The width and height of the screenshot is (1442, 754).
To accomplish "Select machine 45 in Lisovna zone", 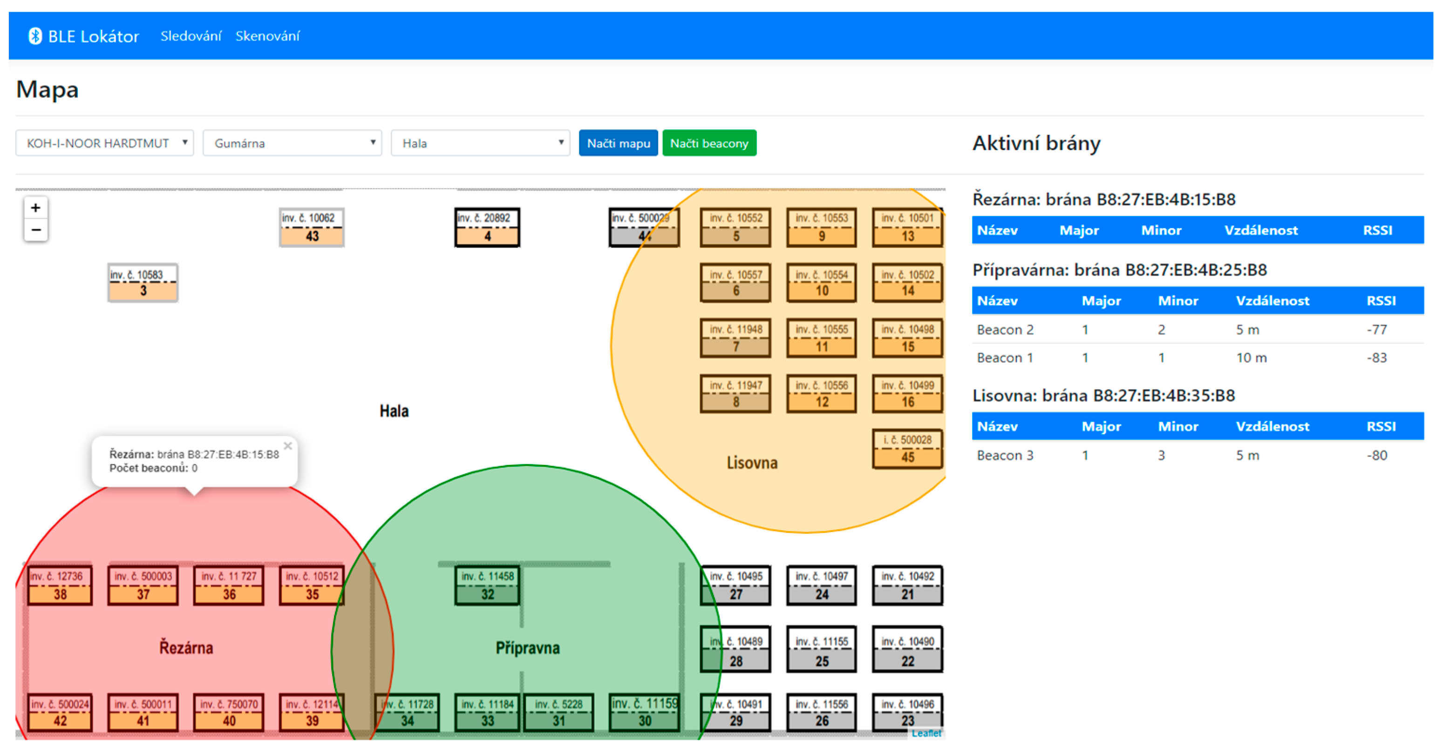I will [907, 449].
